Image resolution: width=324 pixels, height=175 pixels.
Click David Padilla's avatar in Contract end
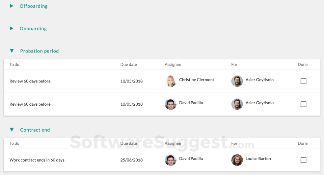click(x=170, y=160)
